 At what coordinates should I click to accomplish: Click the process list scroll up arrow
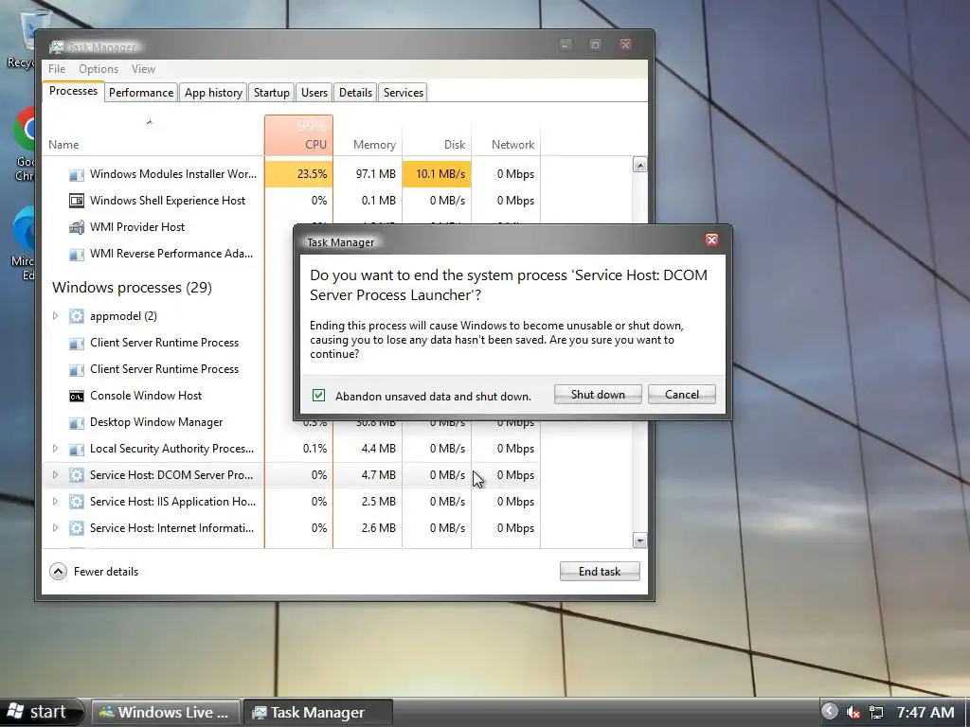[x=639, y=165]
